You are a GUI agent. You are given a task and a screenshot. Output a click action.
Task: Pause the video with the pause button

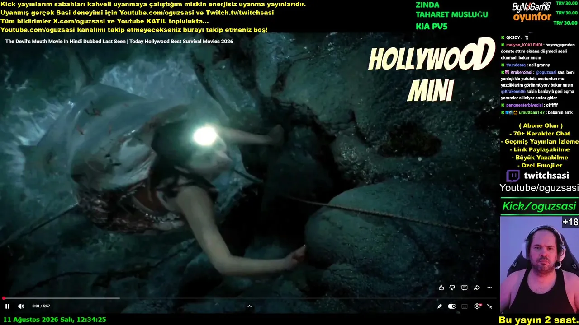pyautogui.click(x=7, y=306)
